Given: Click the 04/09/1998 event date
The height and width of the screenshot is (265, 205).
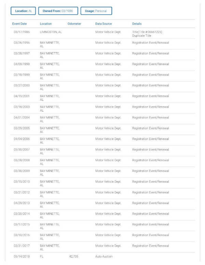Looking at the screenshot, I should coord(22,64).
